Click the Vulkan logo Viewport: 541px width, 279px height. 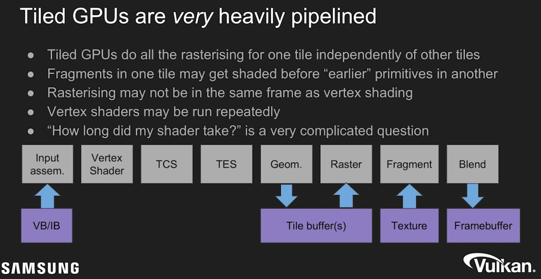pos(499,264)
